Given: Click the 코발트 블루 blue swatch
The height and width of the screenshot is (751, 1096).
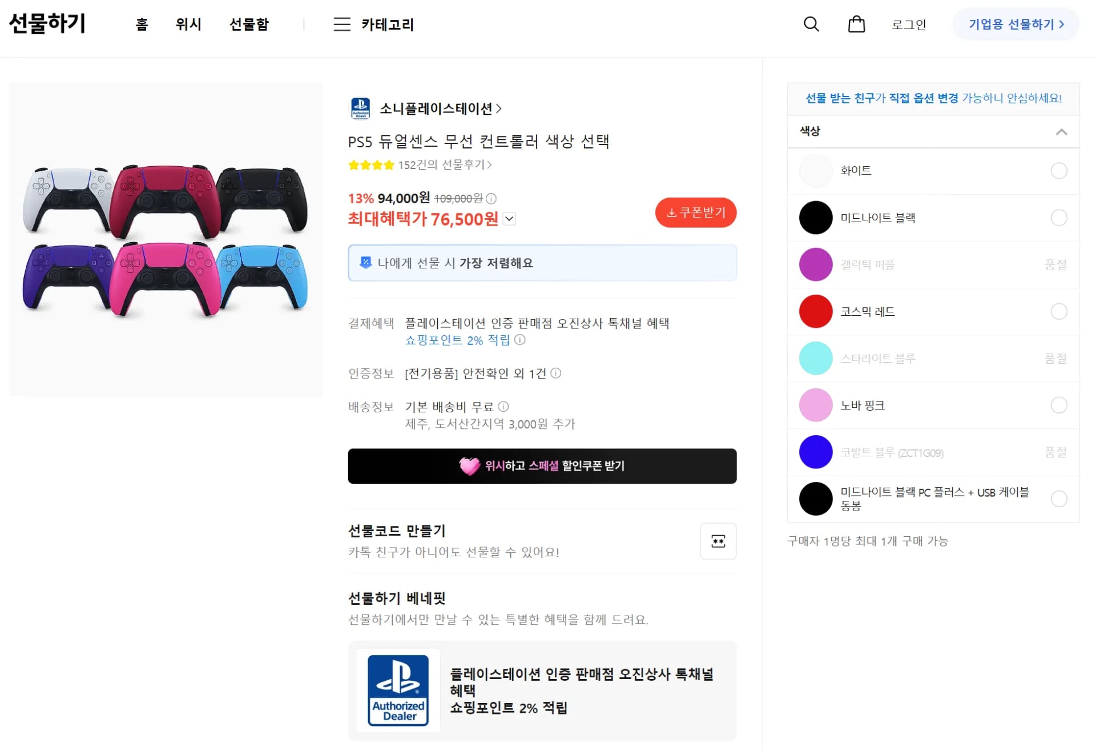Looking at the screenshot, I should [x=816, y=452].
